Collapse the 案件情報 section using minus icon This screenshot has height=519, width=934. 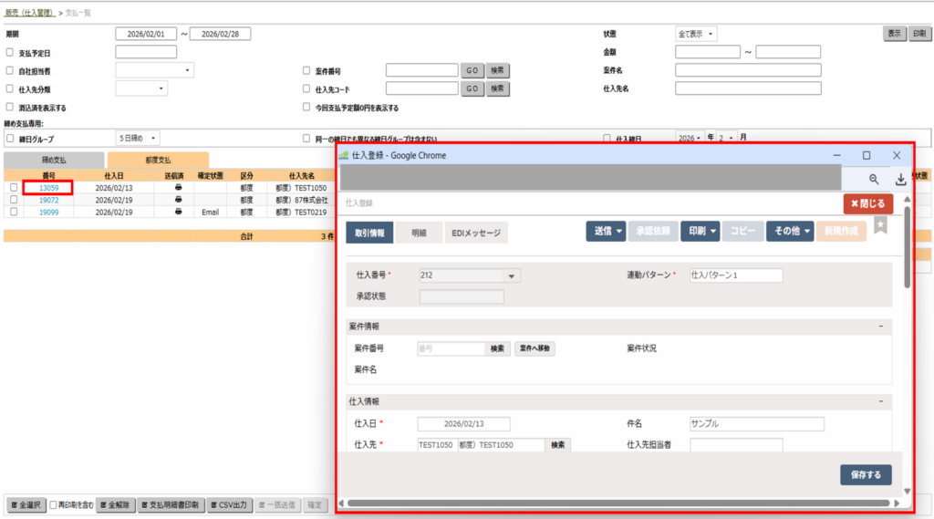pos(880,326)
